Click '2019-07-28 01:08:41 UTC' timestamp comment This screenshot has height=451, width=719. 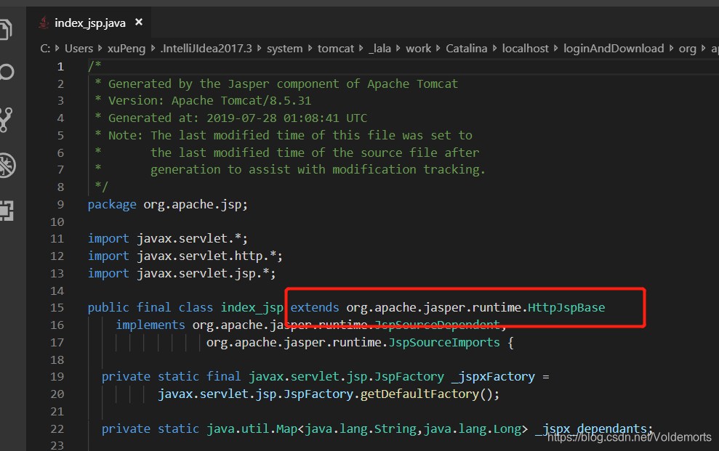287,118
